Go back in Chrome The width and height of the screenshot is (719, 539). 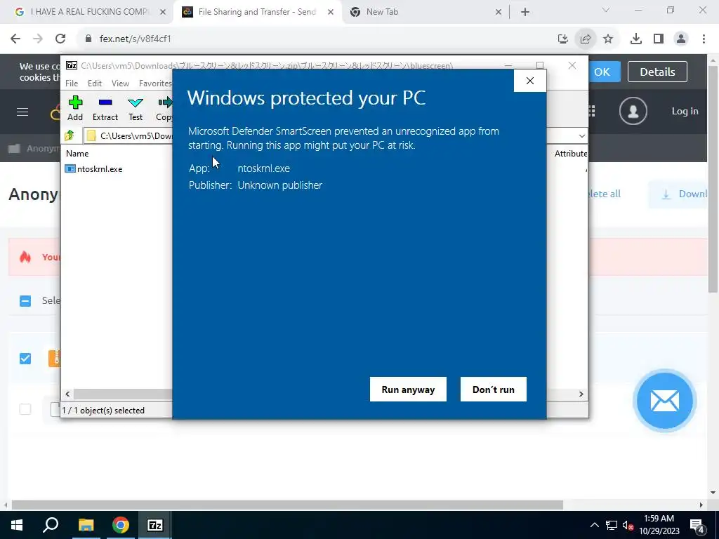[15, 39]
